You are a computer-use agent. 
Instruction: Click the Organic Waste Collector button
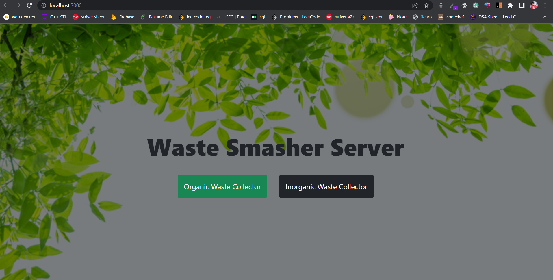(222, 186)
